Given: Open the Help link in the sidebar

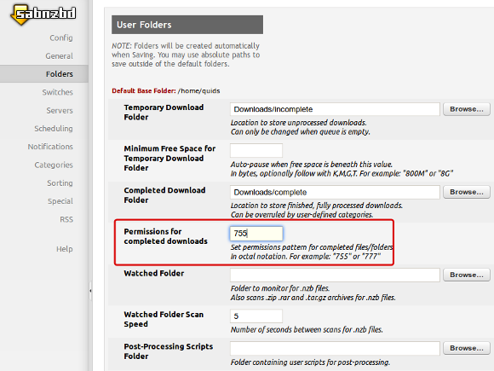Looking at the screenshot, I should pyautogui.click(x=65, y=249).
